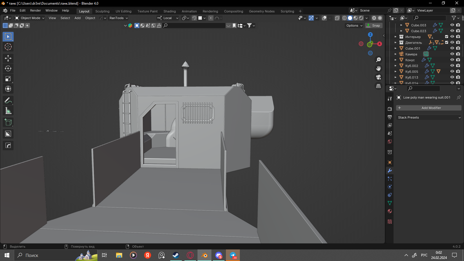Click the Snap button in header
Viewport: 464px width, 261px height.
374,26
